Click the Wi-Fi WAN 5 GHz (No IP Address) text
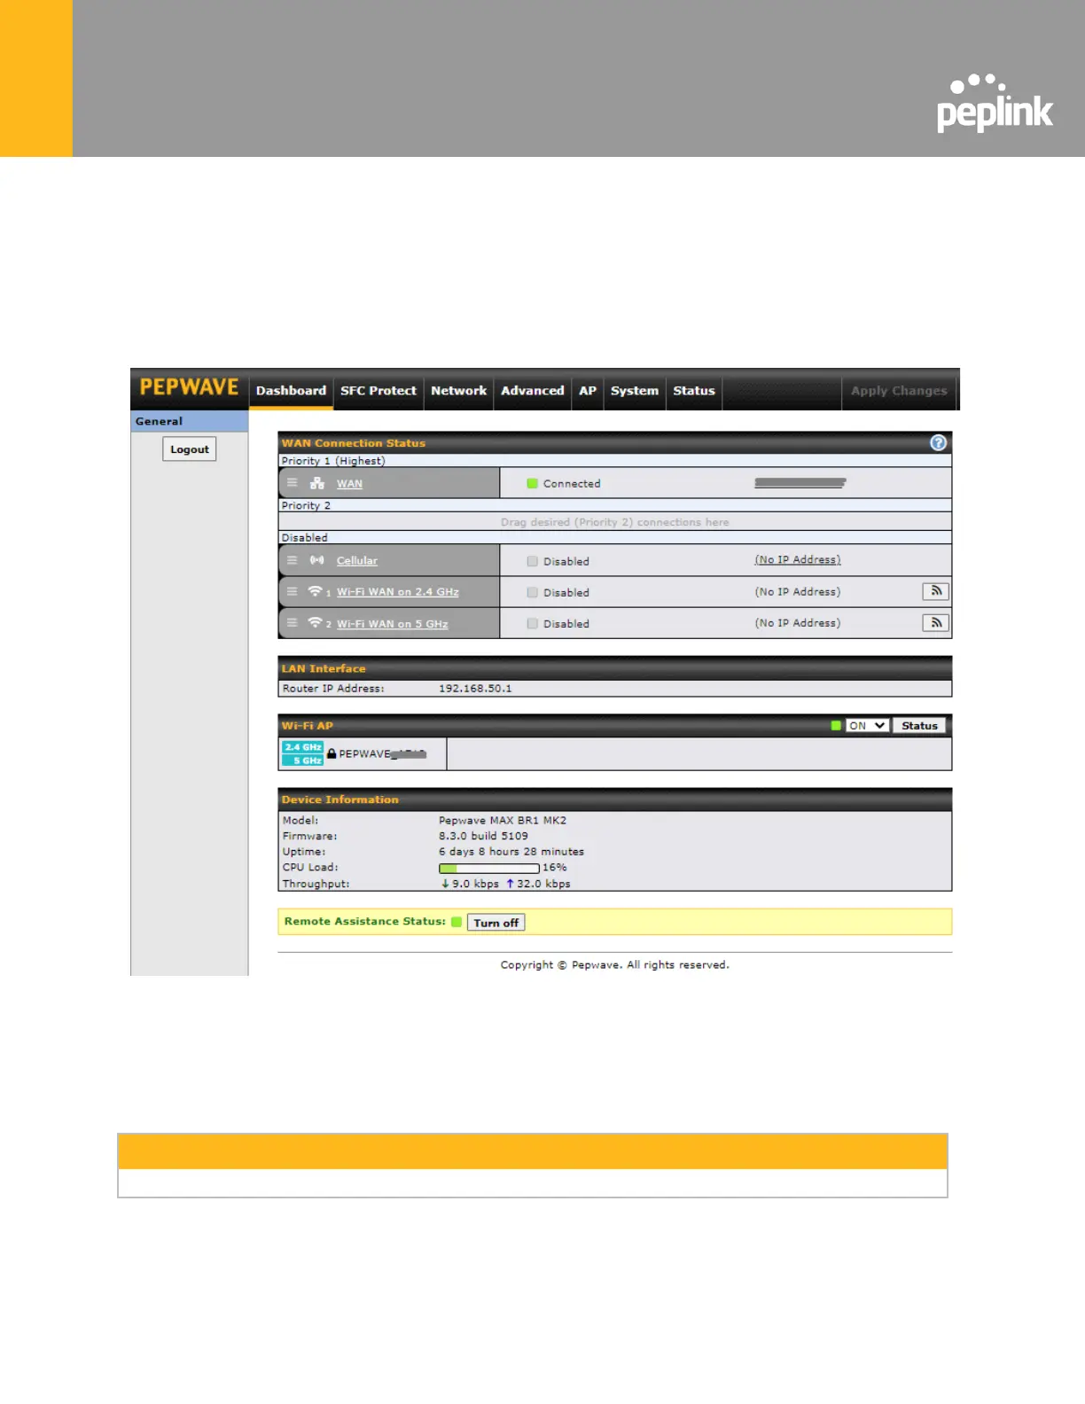Image resolution: width=1085 pixels, height=1404 pixels. 798,623
